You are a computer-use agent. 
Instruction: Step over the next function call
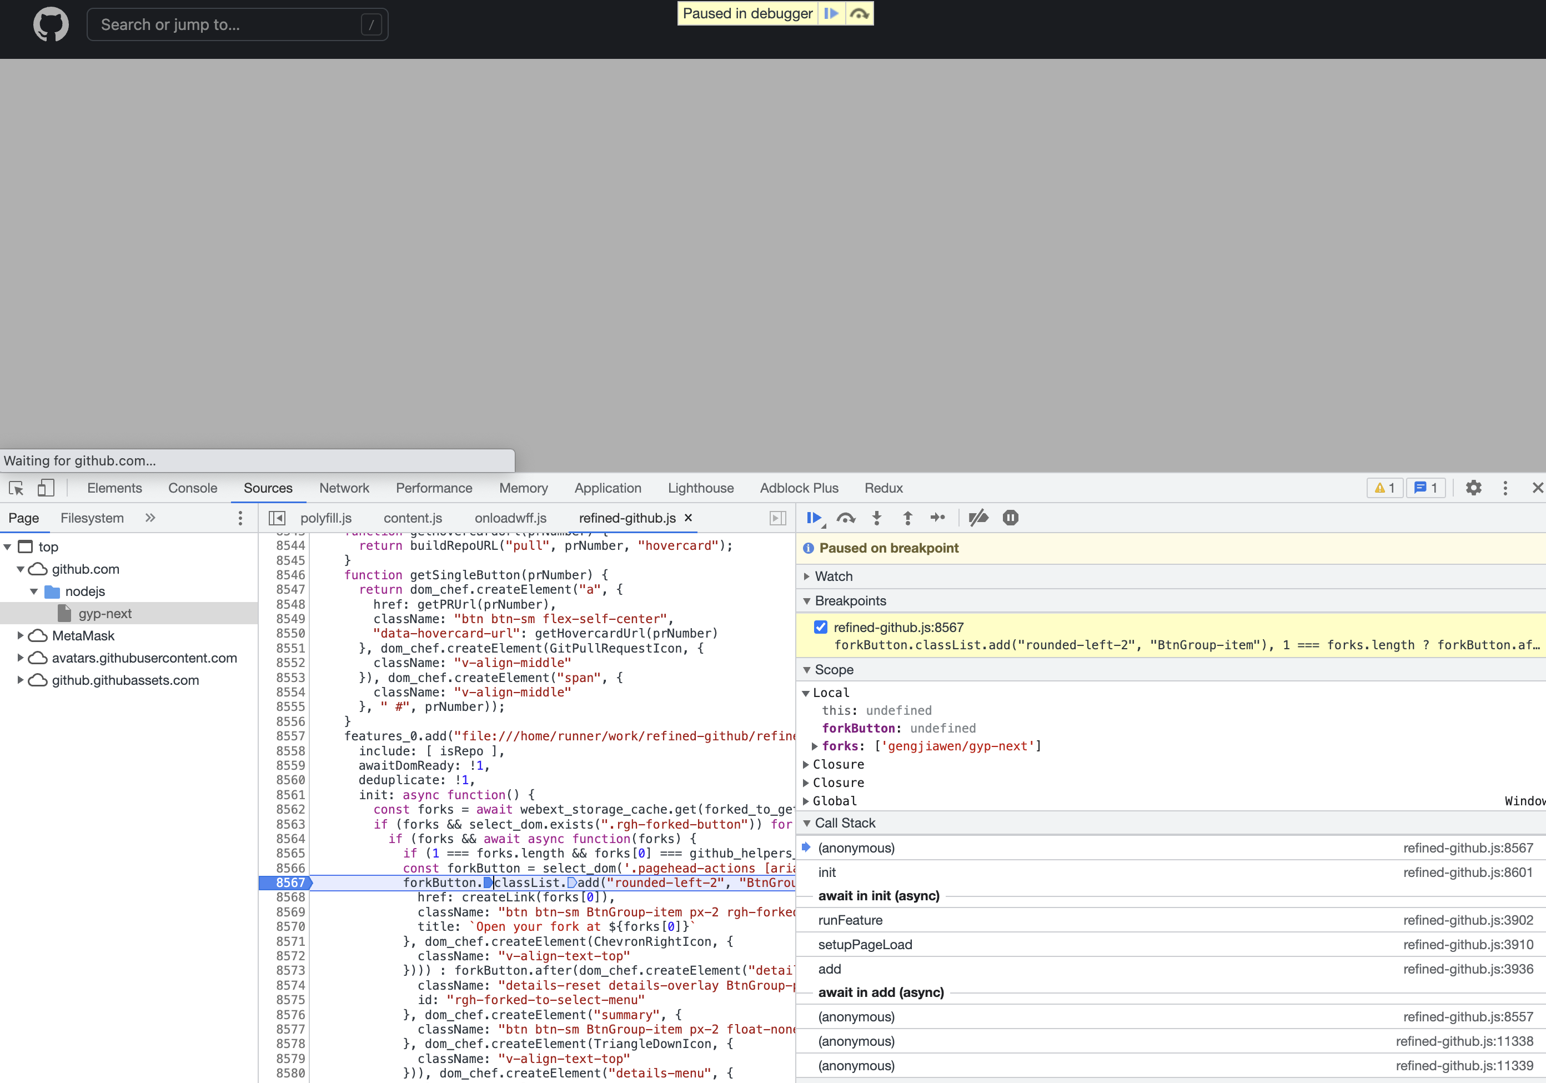coord(846,518)
